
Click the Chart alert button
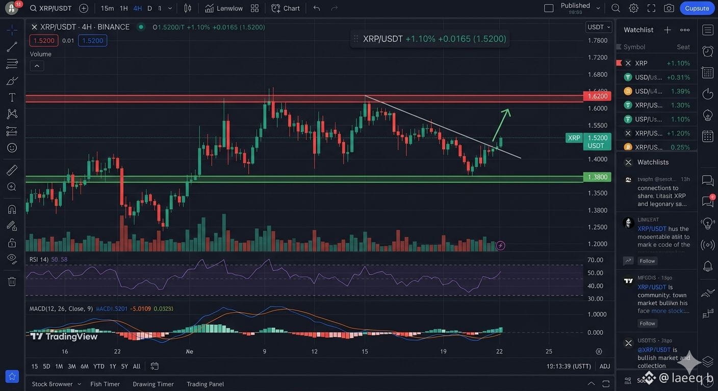point(286,8)
